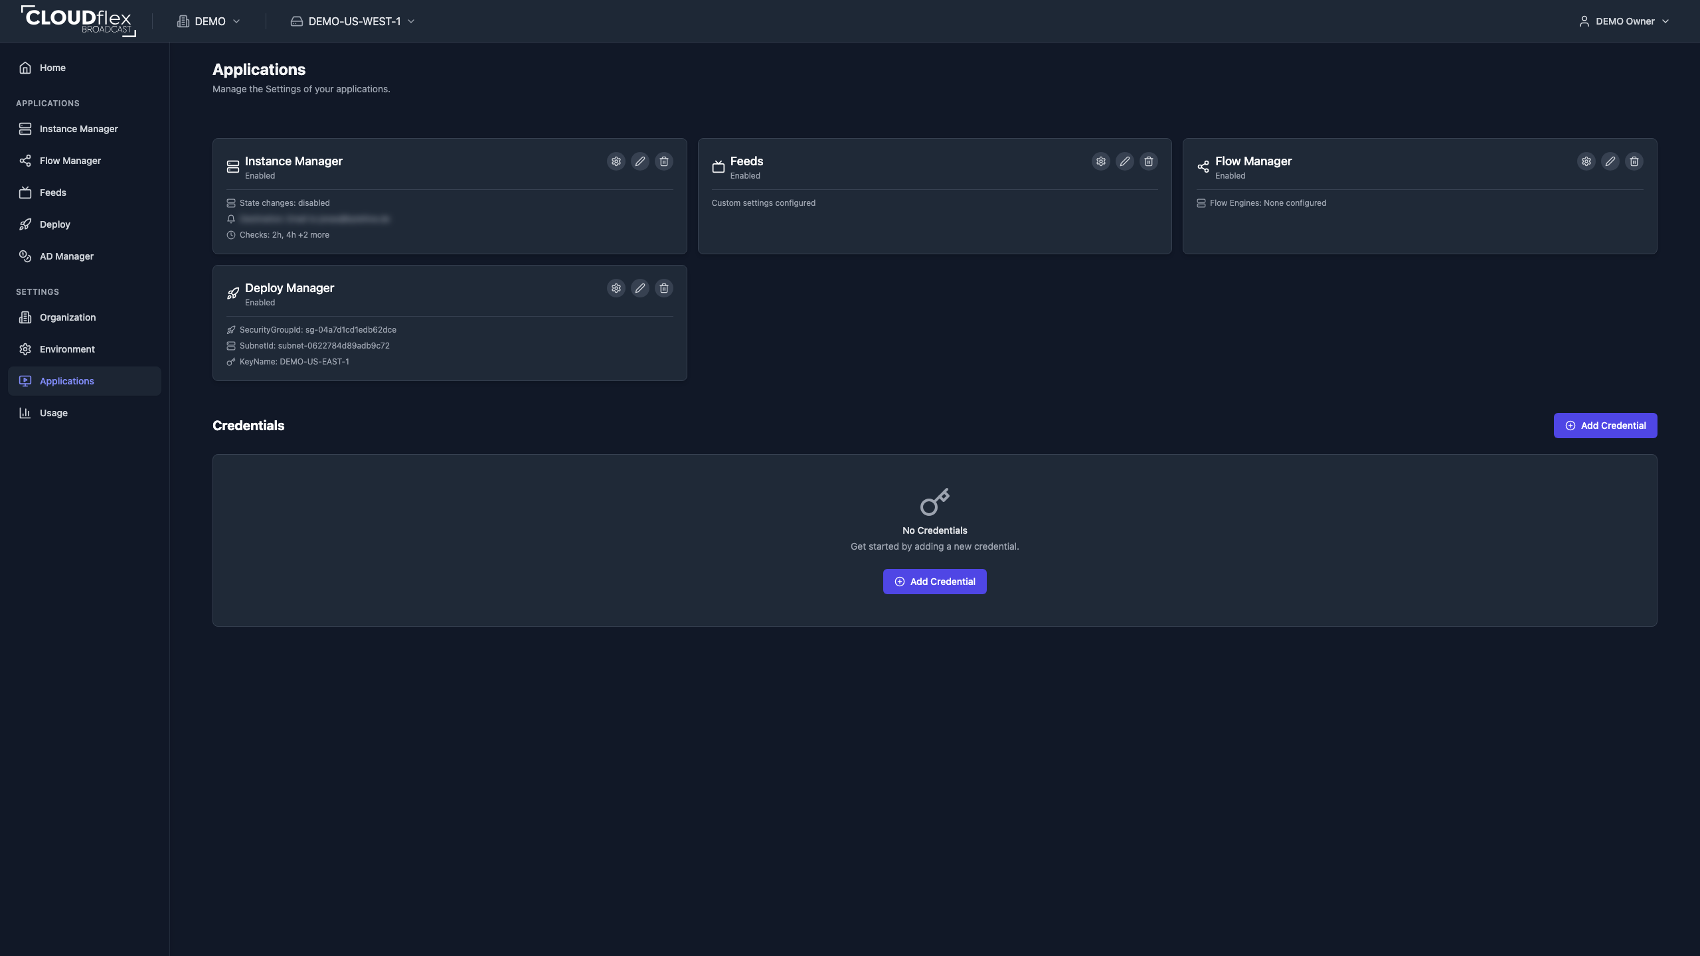Delete the Flow Manager application card
The image size is (1700, 956).
[x=1634, y=161]
